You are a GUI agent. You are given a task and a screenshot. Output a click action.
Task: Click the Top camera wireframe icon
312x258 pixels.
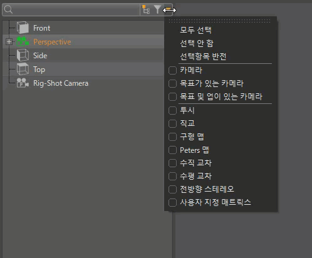23,69
